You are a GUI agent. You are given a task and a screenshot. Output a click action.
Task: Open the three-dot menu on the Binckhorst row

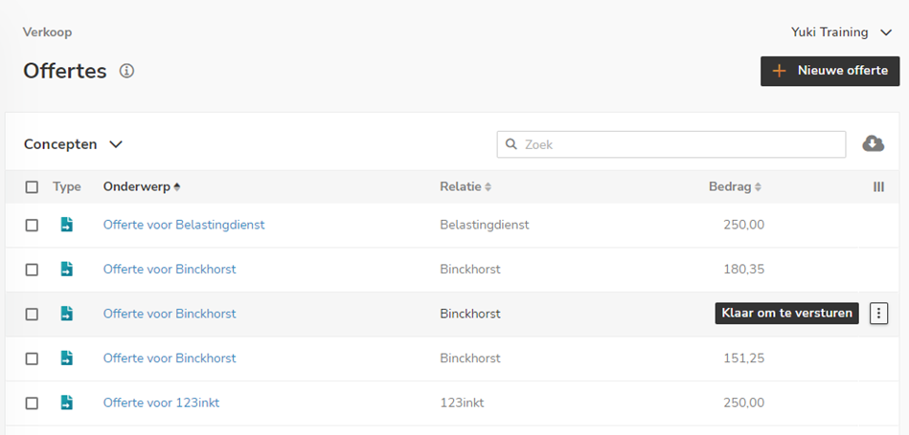879,314
